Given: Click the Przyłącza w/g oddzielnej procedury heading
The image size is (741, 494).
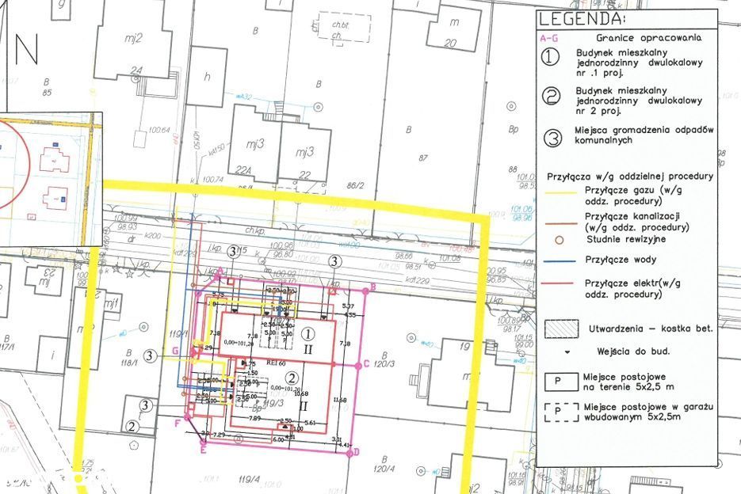Looking at the screenshot, I should tap(630, 177).
